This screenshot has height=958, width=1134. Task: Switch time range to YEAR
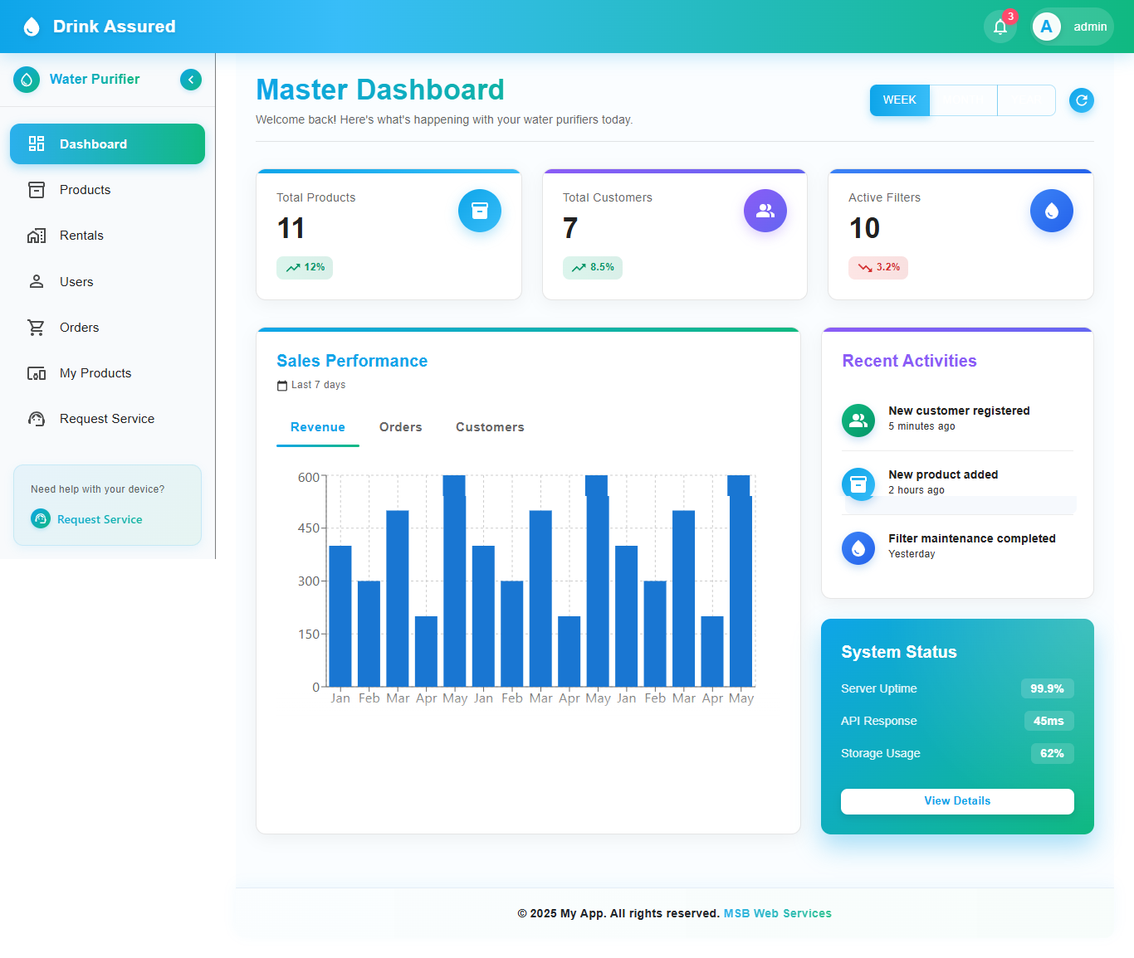pyautogui.click(x=1026, y=100)
